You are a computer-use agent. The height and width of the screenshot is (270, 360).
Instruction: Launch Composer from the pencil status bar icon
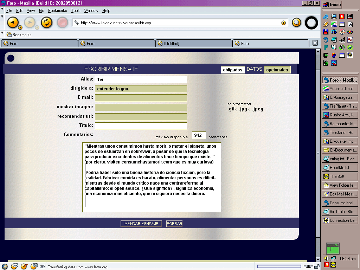click(24, 266)
